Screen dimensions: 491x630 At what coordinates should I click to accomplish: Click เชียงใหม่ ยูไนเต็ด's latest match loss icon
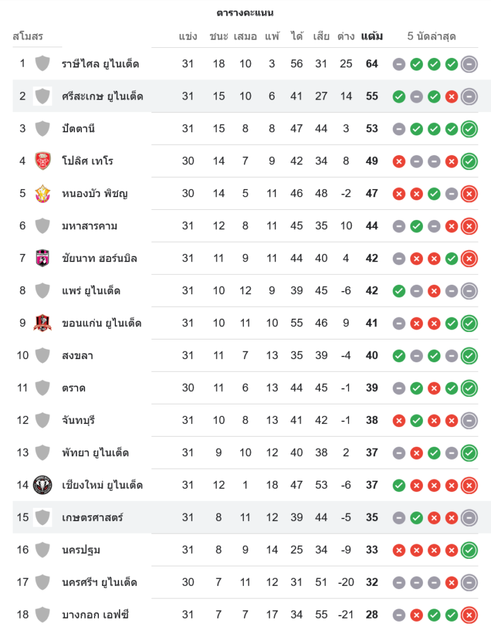pyautogui.click(x=469, y=485)
